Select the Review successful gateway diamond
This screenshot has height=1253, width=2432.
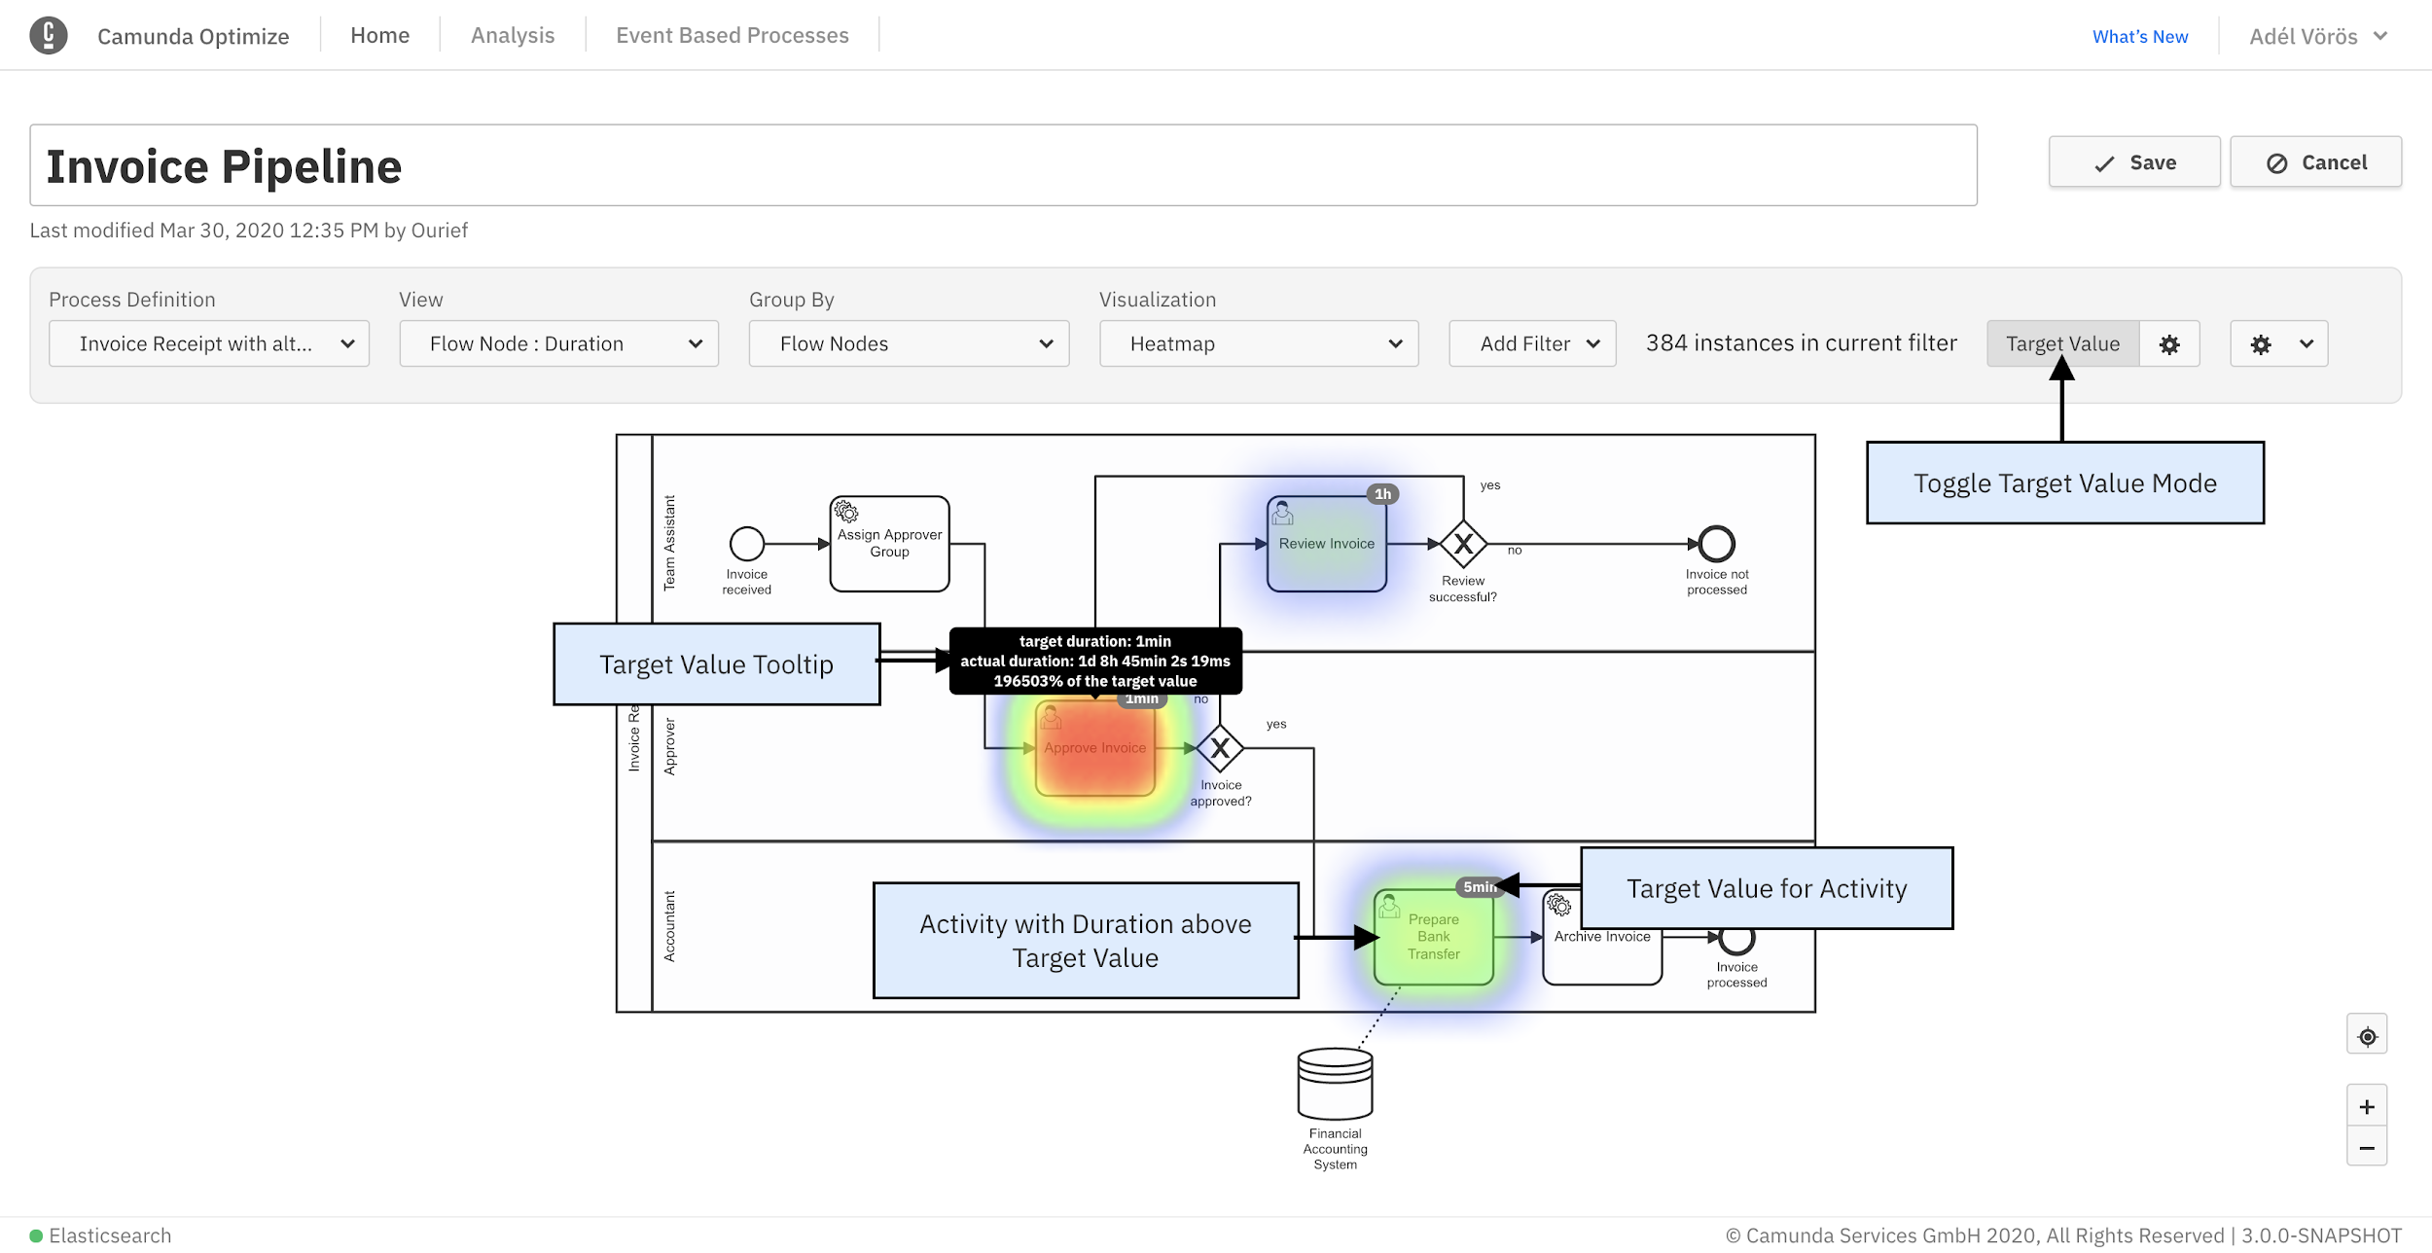click(x=1462, y=545)
